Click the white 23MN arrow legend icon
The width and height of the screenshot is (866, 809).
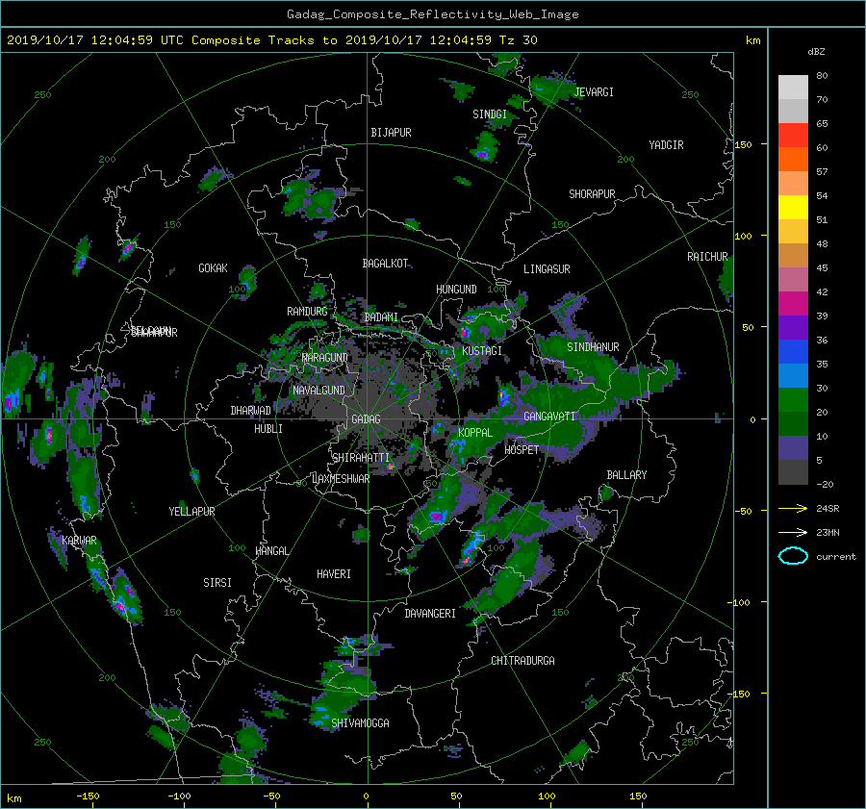click(793, 532)
